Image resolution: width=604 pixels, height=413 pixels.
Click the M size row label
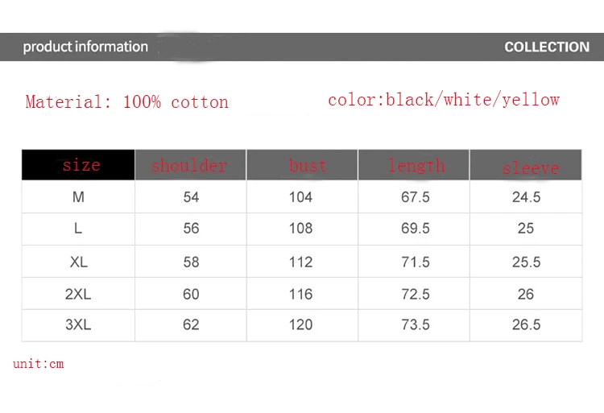(x=78, y=197)
